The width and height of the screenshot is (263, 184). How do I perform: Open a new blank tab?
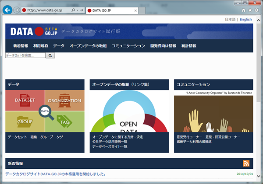pyautogui.click(x=142, y=10)
